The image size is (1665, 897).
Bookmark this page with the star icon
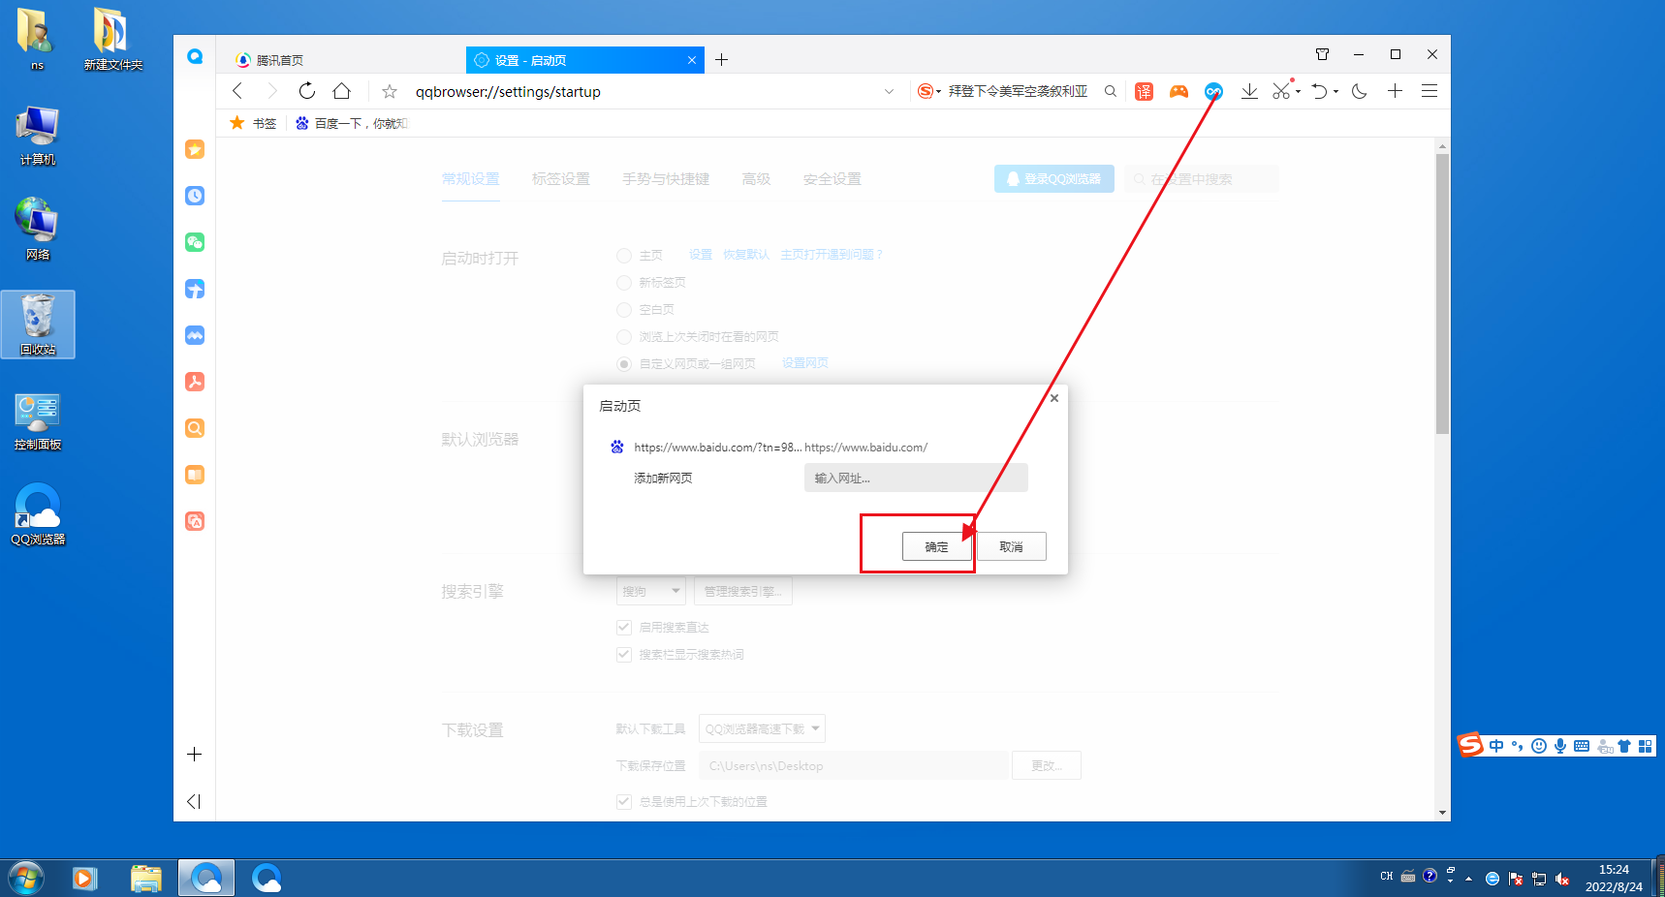click(390, 91)
